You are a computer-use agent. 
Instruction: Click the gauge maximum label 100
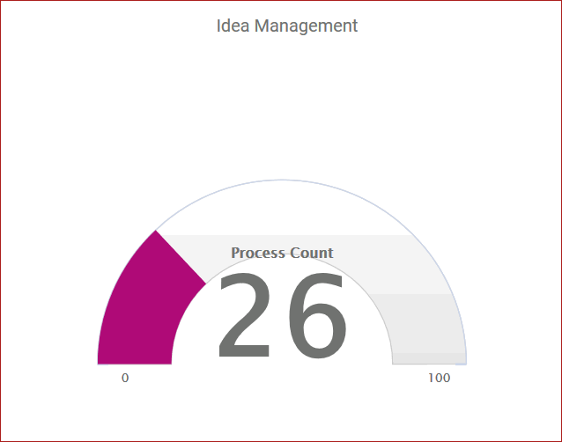[439, 378]
